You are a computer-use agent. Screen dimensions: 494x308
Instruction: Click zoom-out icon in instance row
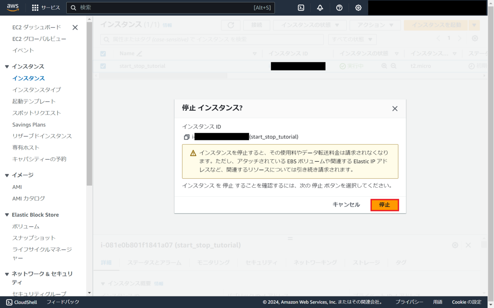(394, 66)
